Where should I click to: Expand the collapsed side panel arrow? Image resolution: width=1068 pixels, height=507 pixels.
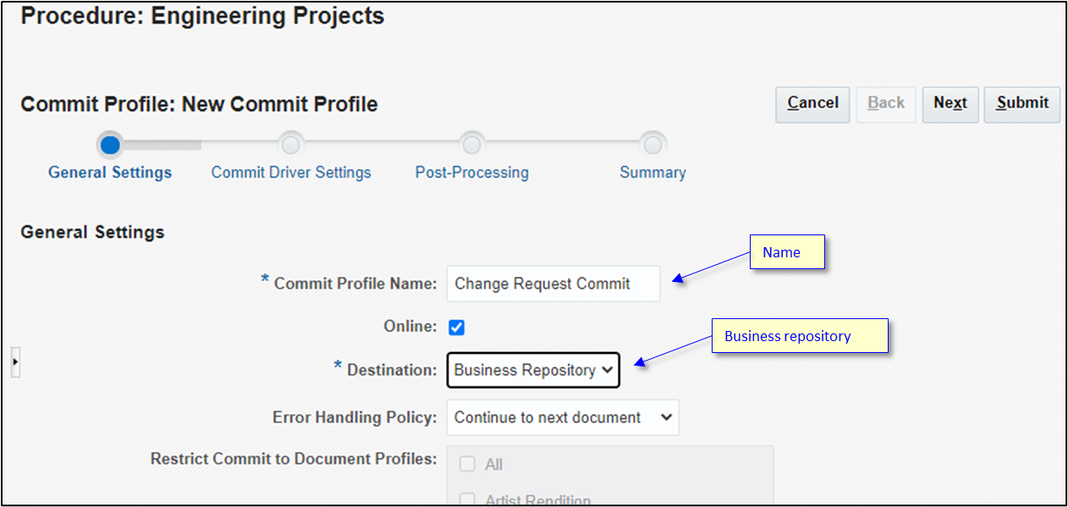pyautogui.click(x=15, y=361)
